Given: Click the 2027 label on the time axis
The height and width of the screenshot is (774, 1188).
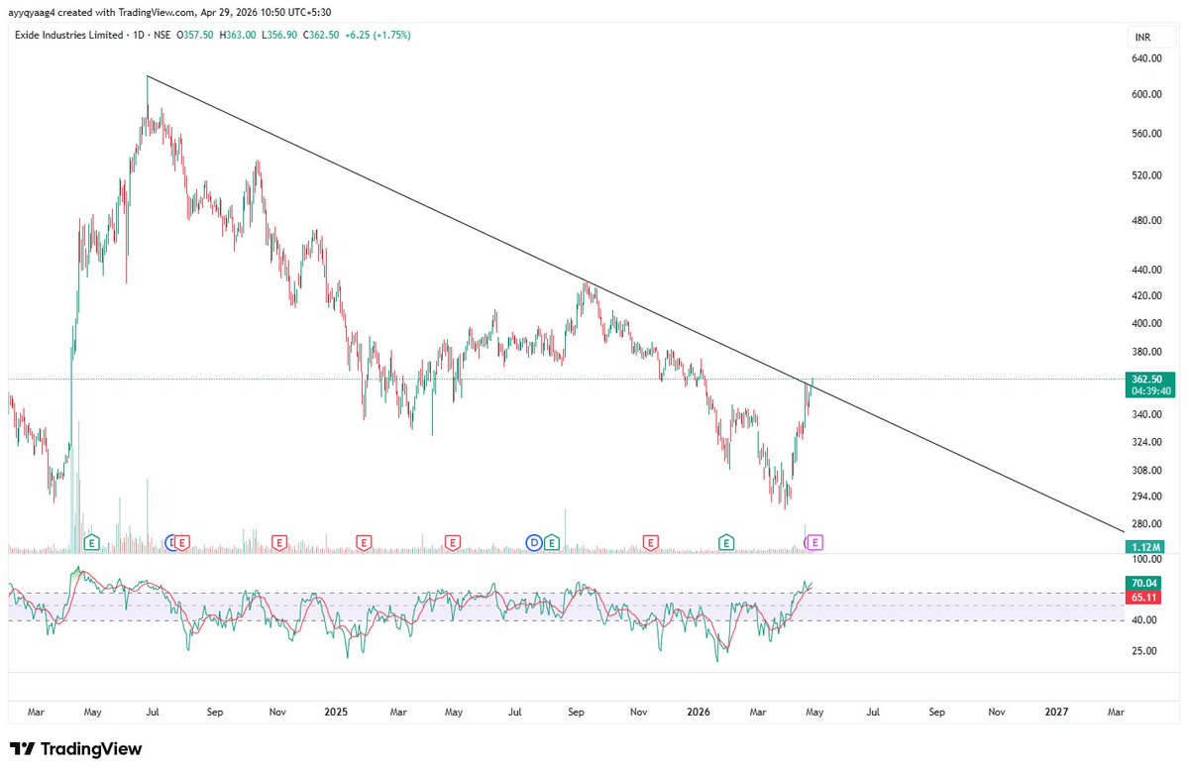Looking at the screenshot, I should 1056,712.
